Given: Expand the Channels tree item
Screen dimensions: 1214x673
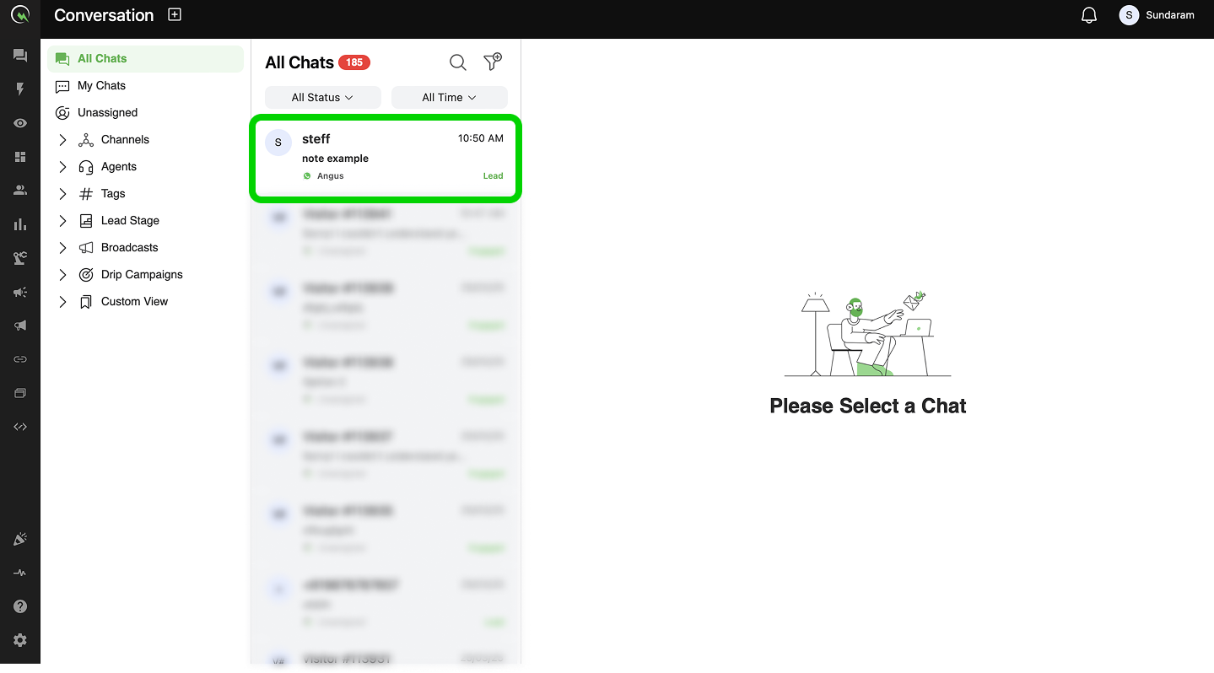Looking at the screenshot, I should coord(62,140).
